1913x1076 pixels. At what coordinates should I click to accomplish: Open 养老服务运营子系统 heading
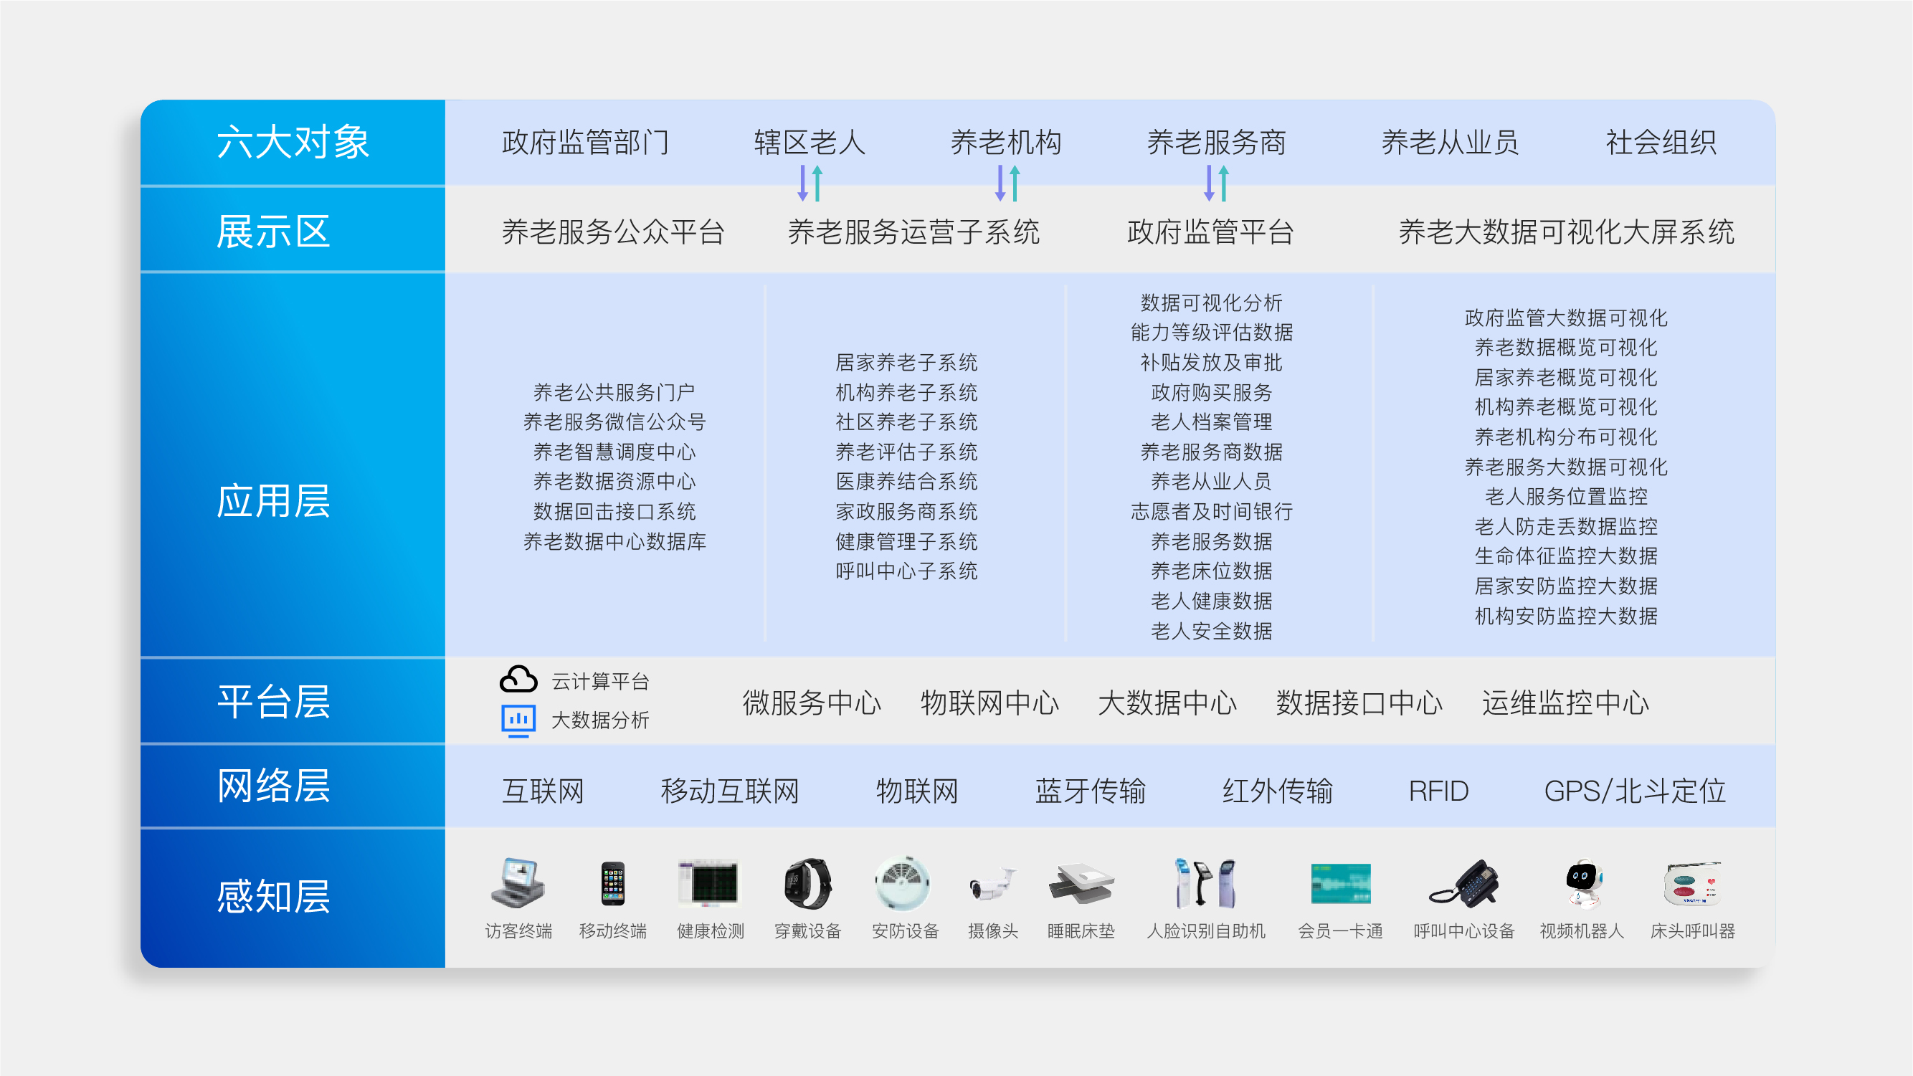[913, 232]
